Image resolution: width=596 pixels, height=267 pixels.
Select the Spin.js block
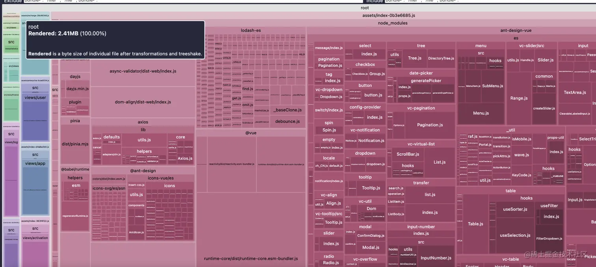point(329,130)
